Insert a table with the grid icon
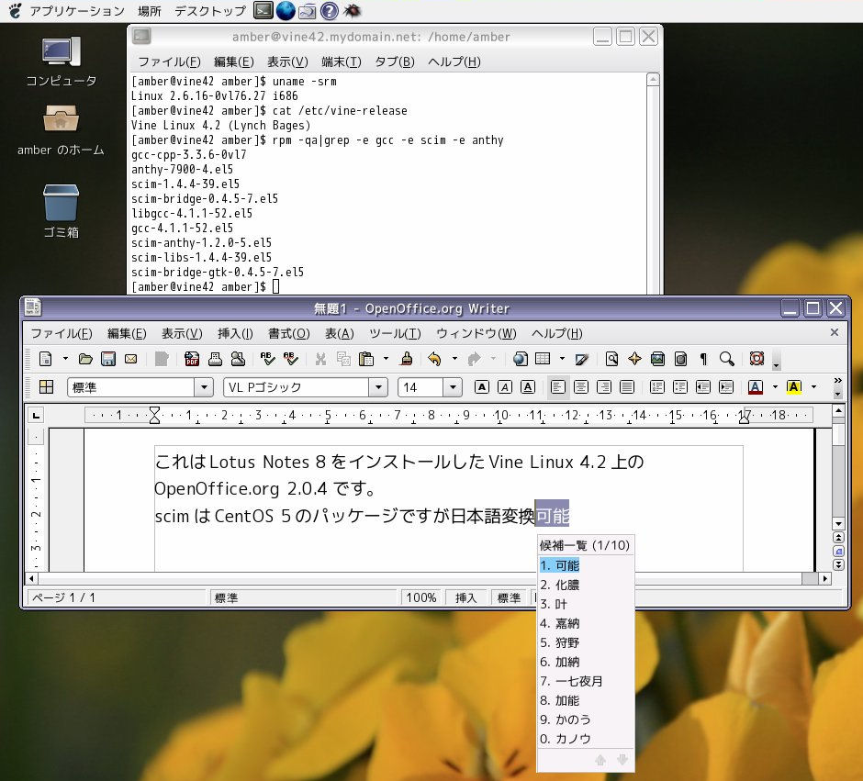The height and width of the screenshot is (781, 863). pyautogui.click(x=544, y=359)
